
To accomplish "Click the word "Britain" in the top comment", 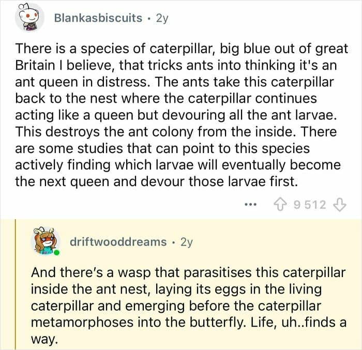I will (37, 65).
